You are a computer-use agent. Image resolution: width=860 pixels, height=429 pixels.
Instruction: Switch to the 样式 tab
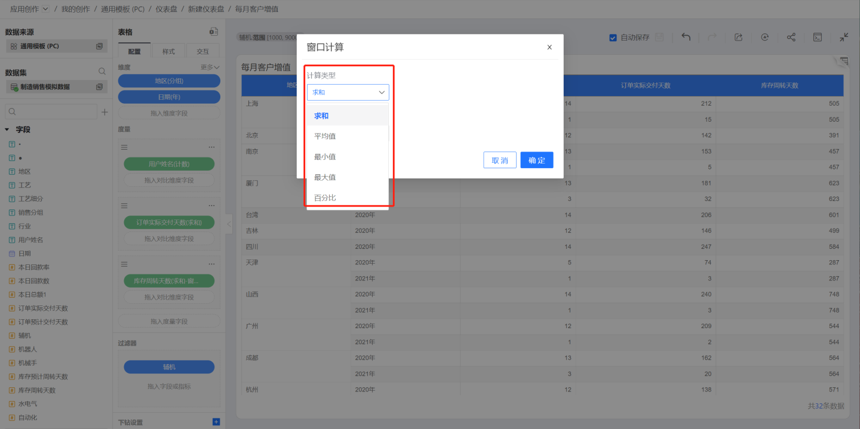169,51
